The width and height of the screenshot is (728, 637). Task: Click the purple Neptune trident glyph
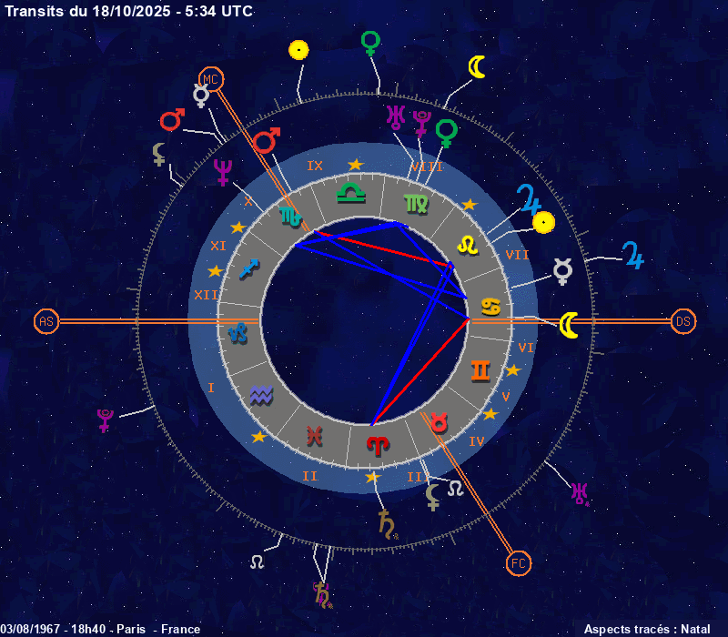(x=223, y=172)
